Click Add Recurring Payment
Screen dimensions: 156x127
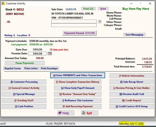77,106
